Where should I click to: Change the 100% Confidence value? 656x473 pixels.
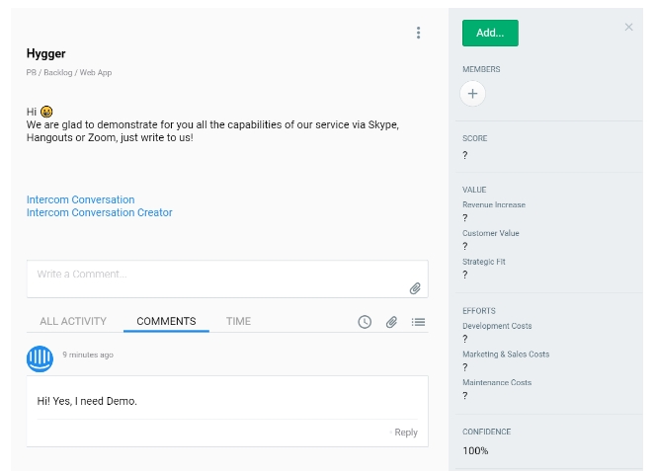pos(475,450)
